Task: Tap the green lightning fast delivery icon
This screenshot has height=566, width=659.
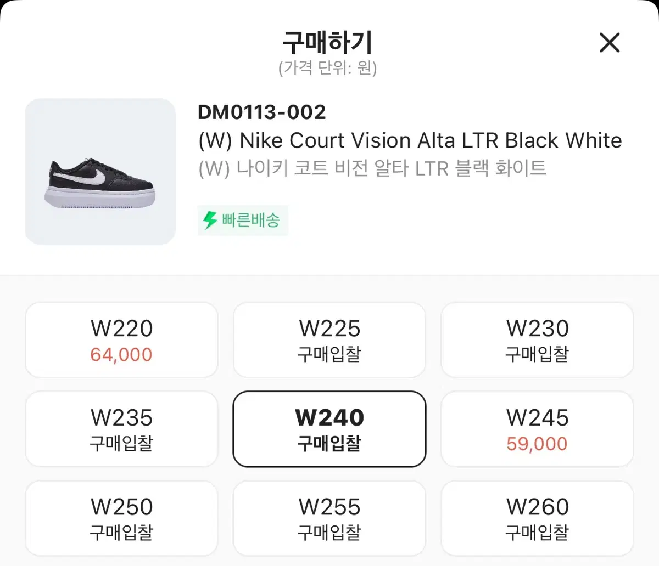Action: tap(210, 220)
